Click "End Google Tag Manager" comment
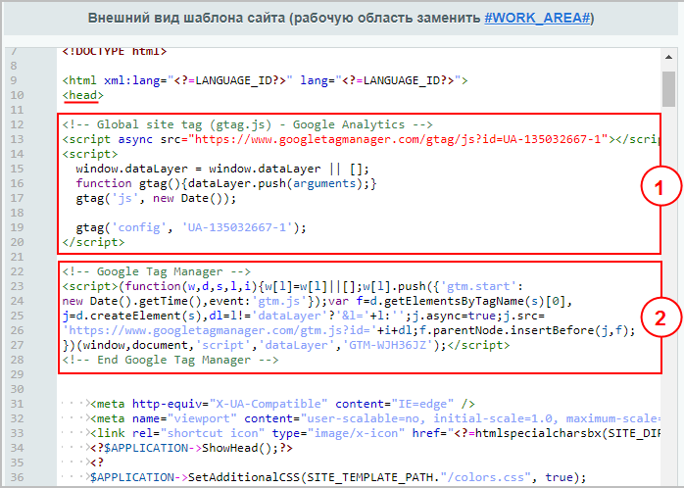The width and height of the screenshot is (684, 488). [x=171, y=361]
